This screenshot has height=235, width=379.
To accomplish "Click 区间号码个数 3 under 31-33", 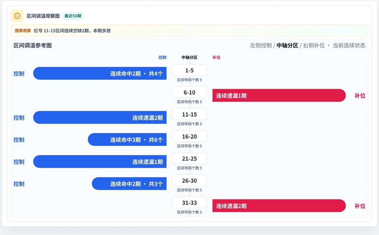I will pos(189,212).
